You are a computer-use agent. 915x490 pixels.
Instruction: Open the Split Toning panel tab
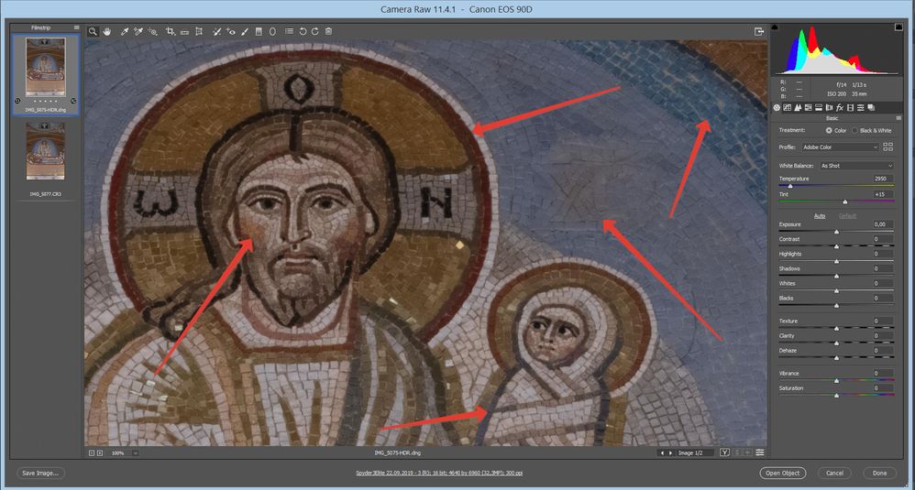(x=819, y=108)
